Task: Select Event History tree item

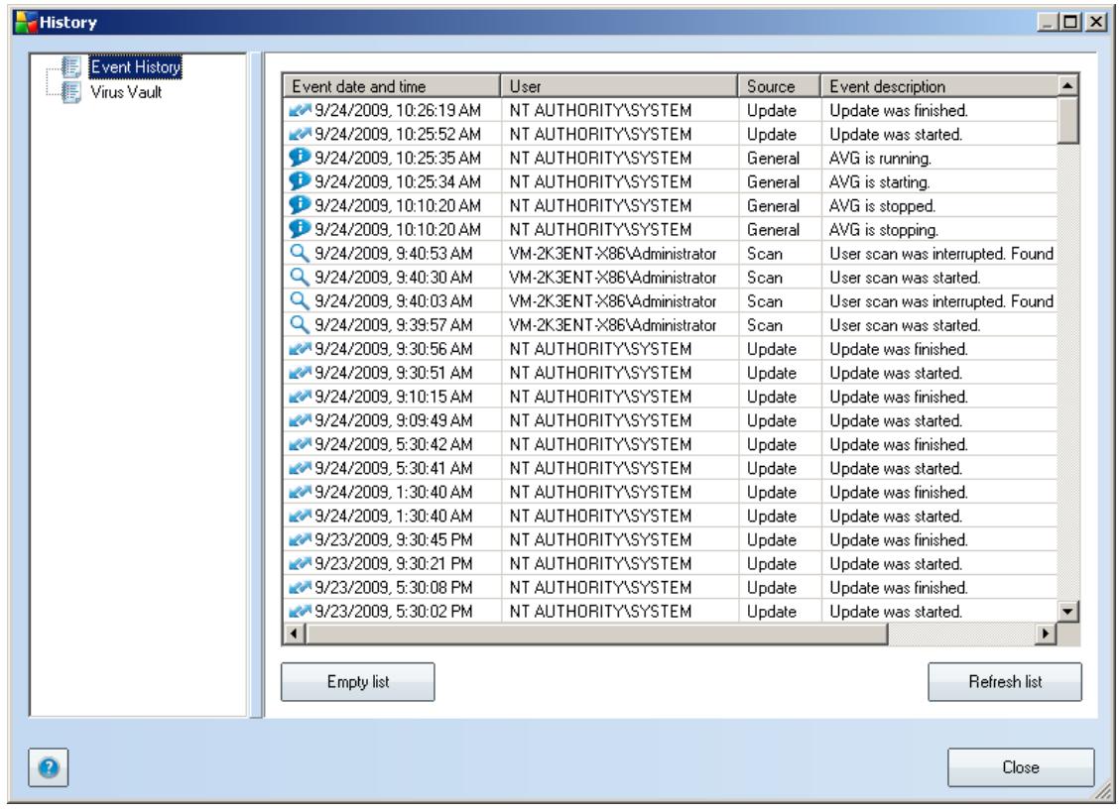Action: pyautogui.click(x=135, y=67)
